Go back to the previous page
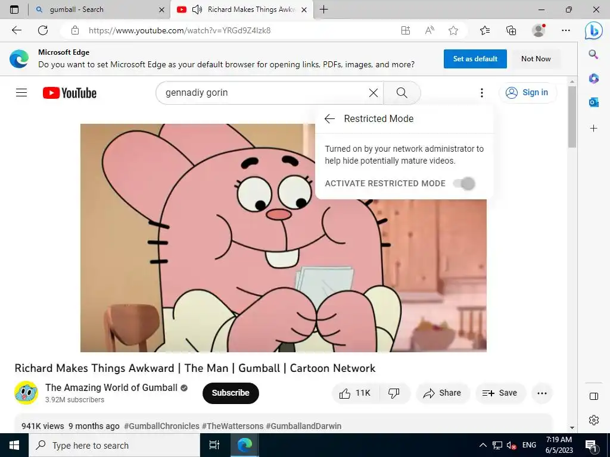 [x=16, y=30]
